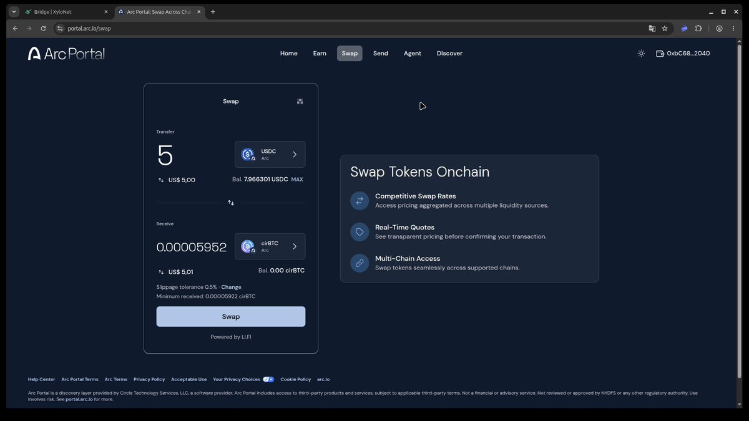Open the translate page icon

652,28
